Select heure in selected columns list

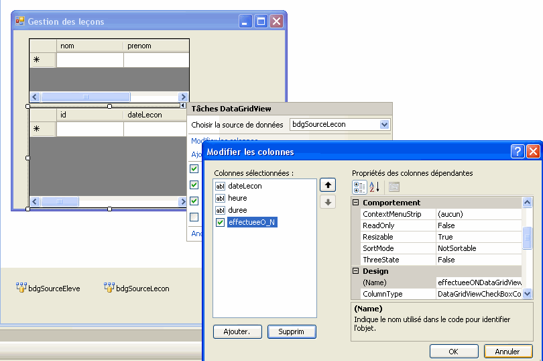pyautogui.click(x=237, y=199)
